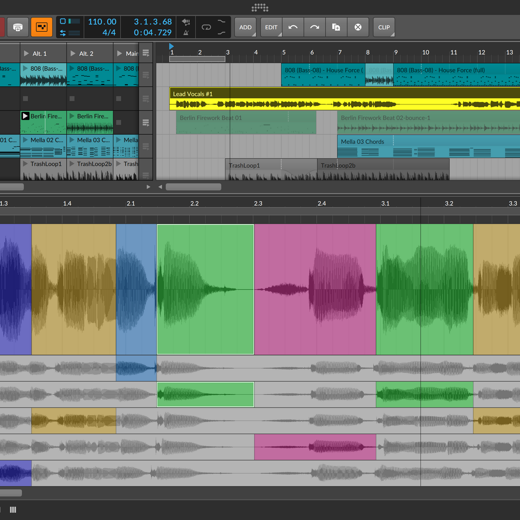Play the Mella 02 C clip
Viewport: 520px width, 520px height.
click(x=26, y=140)
